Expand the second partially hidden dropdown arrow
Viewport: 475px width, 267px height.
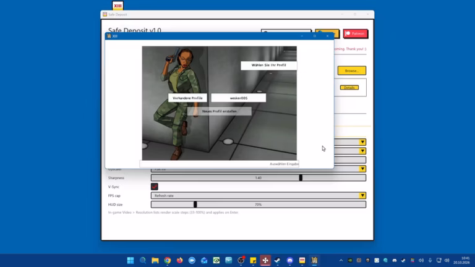(362, 151)
